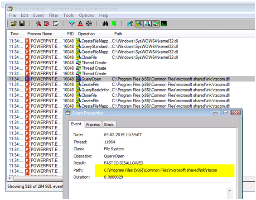Open the Event menu
256x200 pixels.
pyautogui.click(x=39, y=15)
